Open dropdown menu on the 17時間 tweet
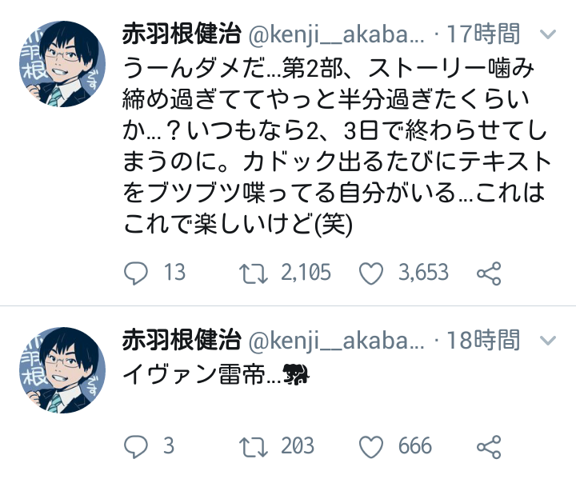576x479 pixels. click(547, 36)
